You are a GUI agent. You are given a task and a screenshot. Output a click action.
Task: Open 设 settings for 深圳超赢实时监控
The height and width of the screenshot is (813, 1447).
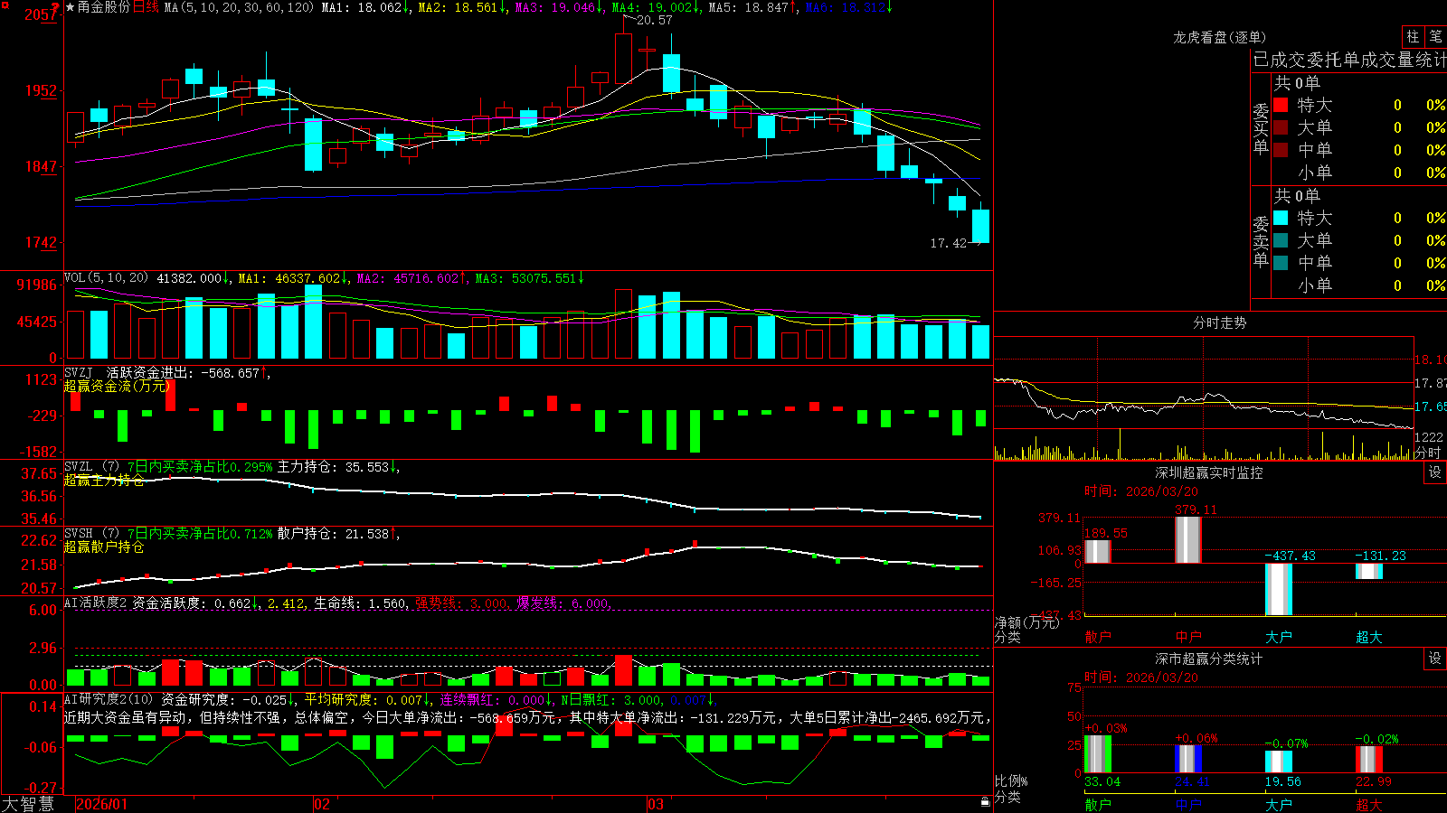click(x=1435, y=472)
